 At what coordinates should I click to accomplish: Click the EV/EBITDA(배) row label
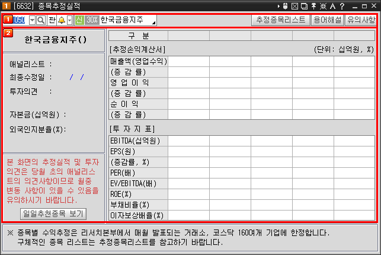(138, 183)
